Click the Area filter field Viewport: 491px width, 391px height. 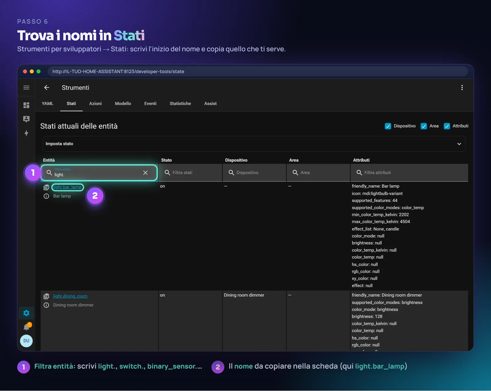pyautogui.click(x=318, y=173)
